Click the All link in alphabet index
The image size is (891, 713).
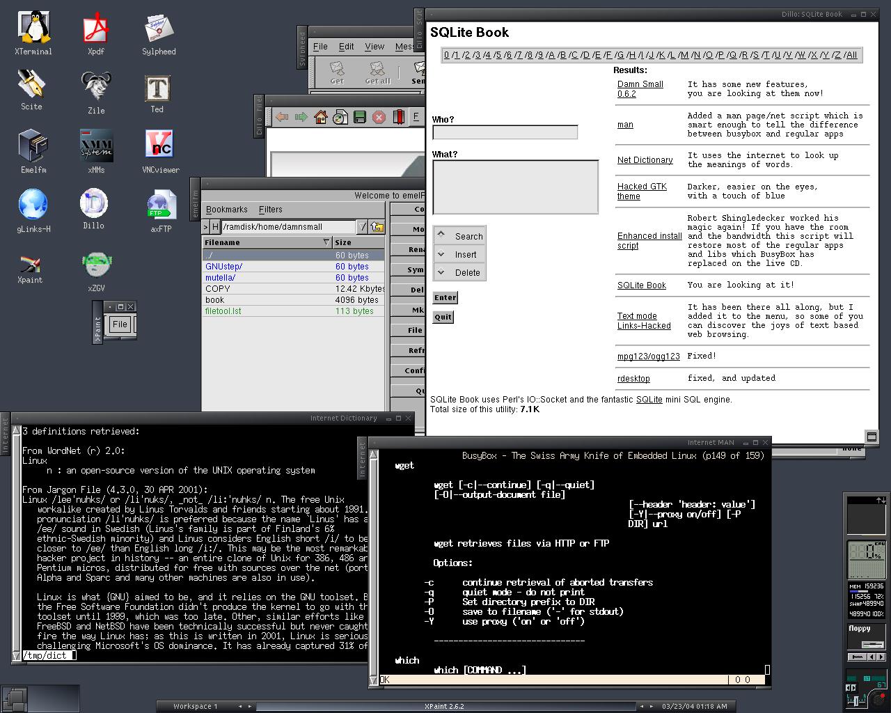pos(851,55)
